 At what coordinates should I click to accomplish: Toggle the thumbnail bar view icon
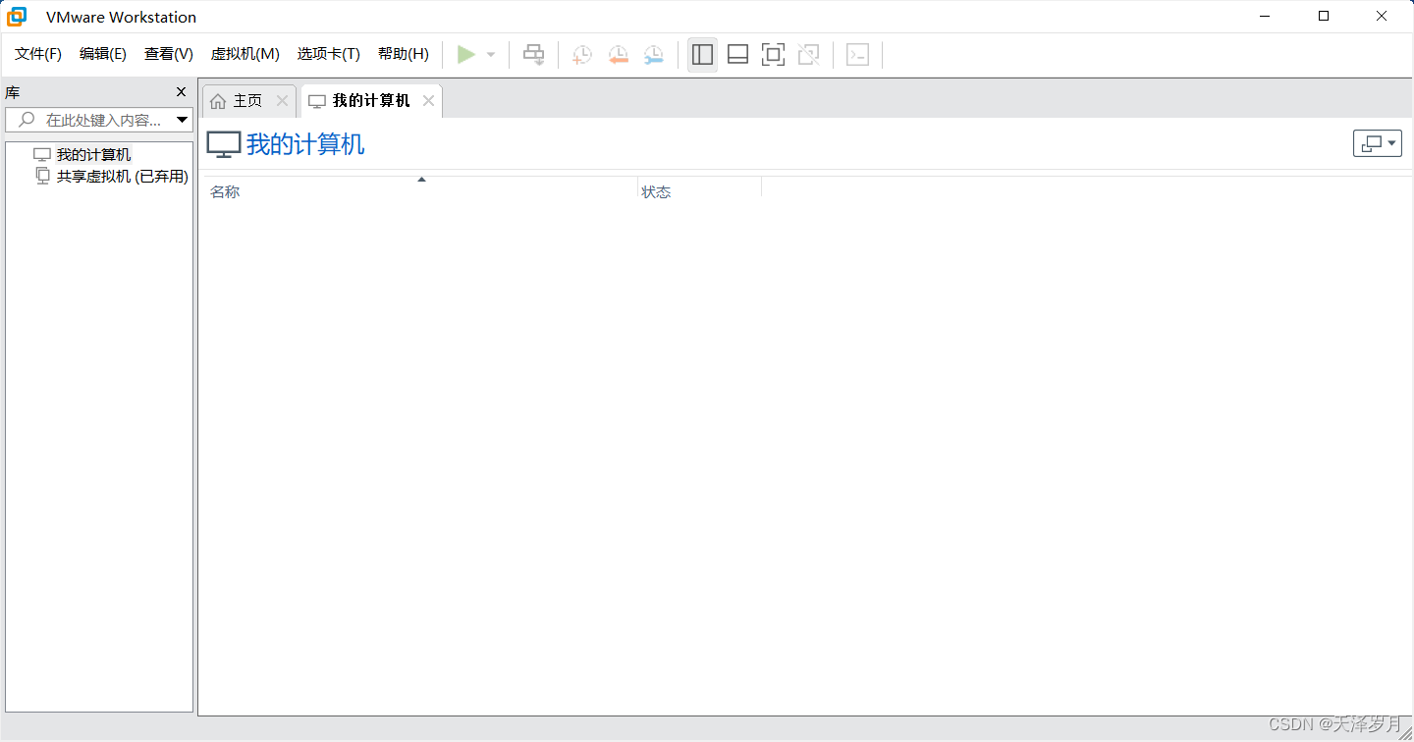(x=737, y=55)
